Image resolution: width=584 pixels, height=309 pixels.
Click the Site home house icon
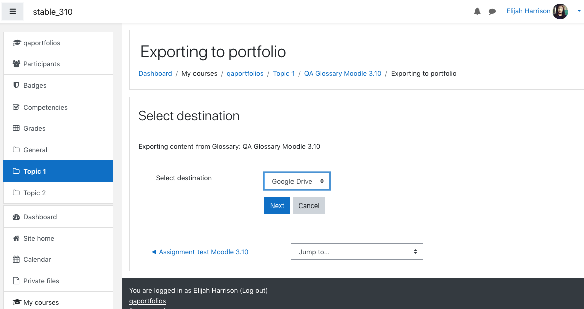pos(16,238)
